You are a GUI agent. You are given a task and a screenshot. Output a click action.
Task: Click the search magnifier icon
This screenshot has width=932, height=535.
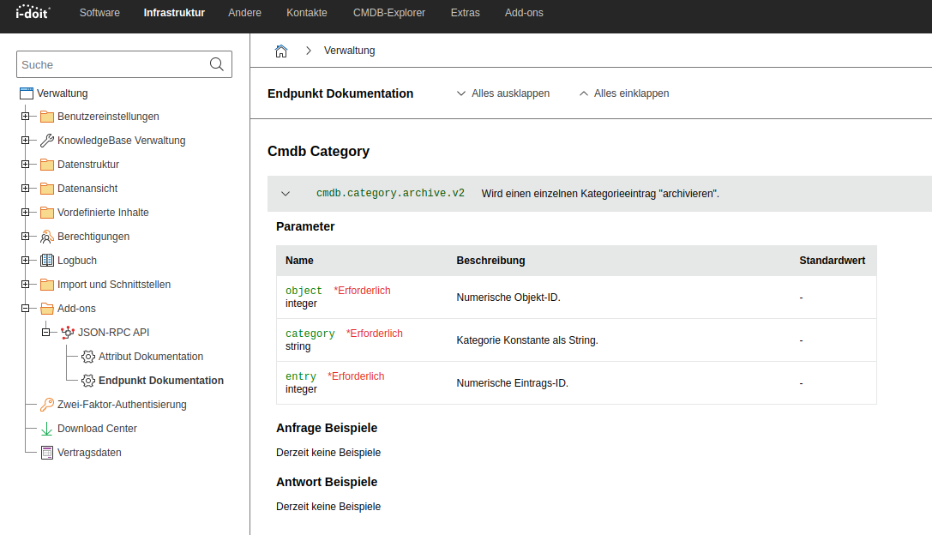[217, 64]
